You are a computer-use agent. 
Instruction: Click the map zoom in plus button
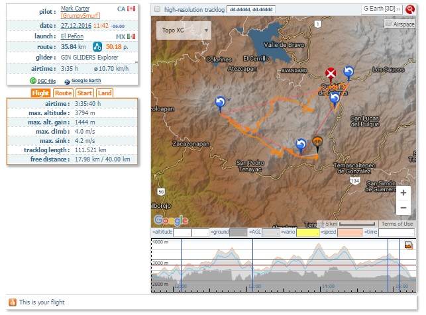point(403,193)
